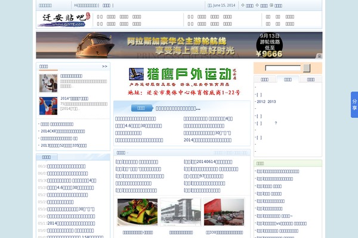Open the bold headline ending with an ellipsis
The image size is (358, 238).
click(x=178, y=108)
